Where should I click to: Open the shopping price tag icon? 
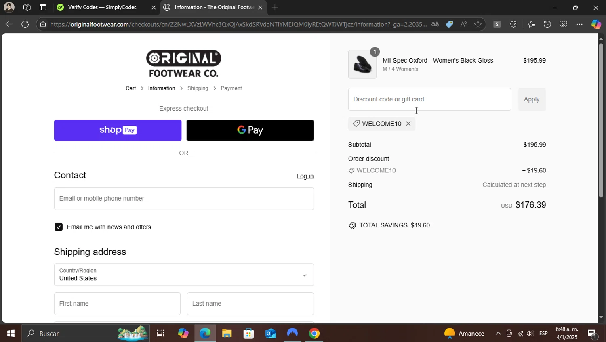point(449,24)
